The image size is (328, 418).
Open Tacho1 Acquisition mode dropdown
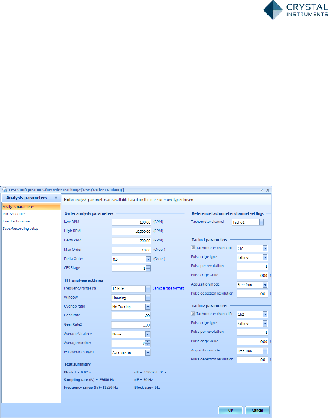point(265,285)
